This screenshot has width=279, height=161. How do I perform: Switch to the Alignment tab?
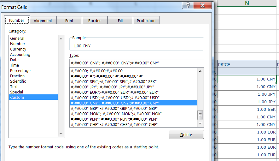point(43,21)
